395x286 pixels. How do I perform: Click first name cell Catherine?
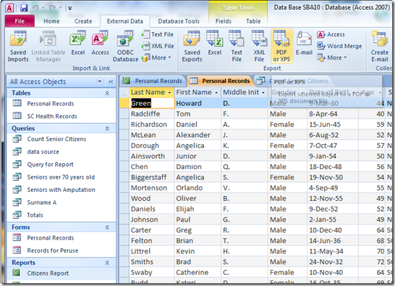click(197, 273)
